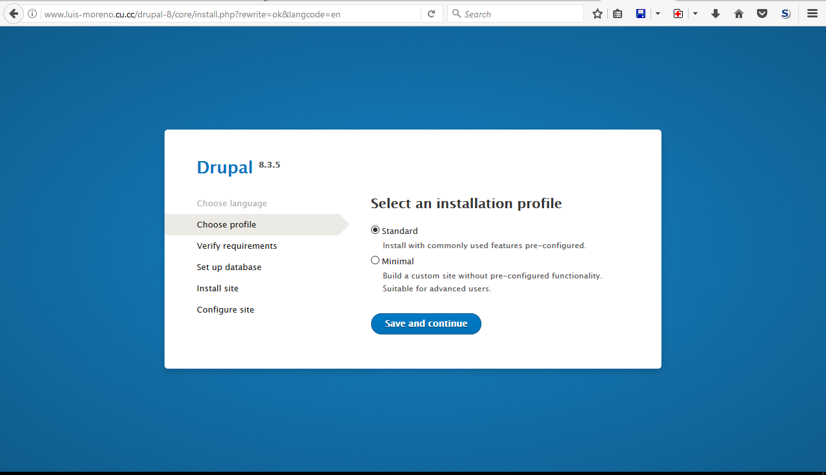This screenshot has width=826, height=475.
Task: Click the blue S extension icon
Action: [x=785, y=14]
